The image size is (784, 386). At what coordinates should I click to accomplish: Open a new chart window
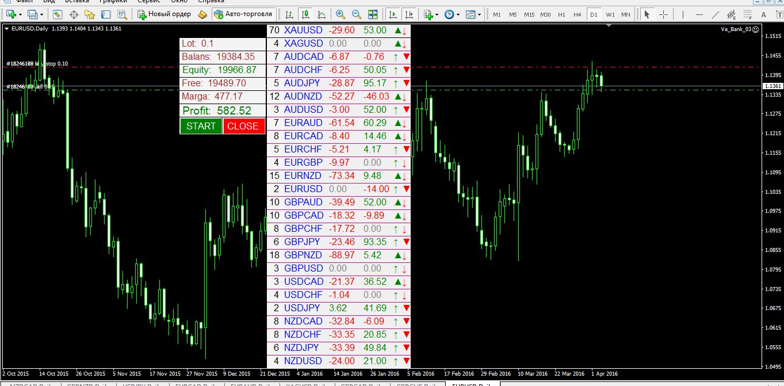[x=10, y=14]
